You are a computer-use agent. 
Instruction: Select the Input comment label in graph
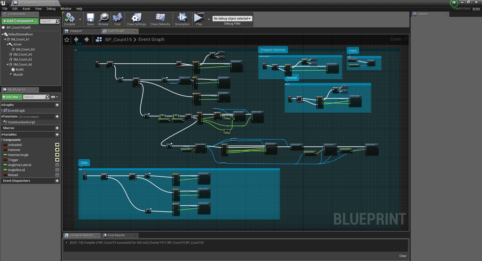click(x=353, y=50)
